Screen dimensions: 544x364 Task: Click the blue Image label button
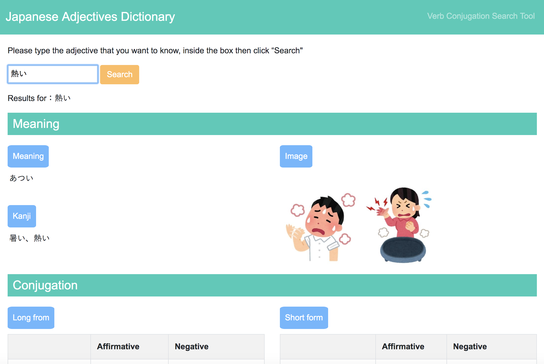[x=296, y=156]
